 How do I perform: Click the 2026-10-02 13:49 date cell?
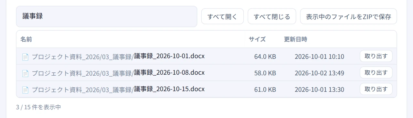coord(319,73)
